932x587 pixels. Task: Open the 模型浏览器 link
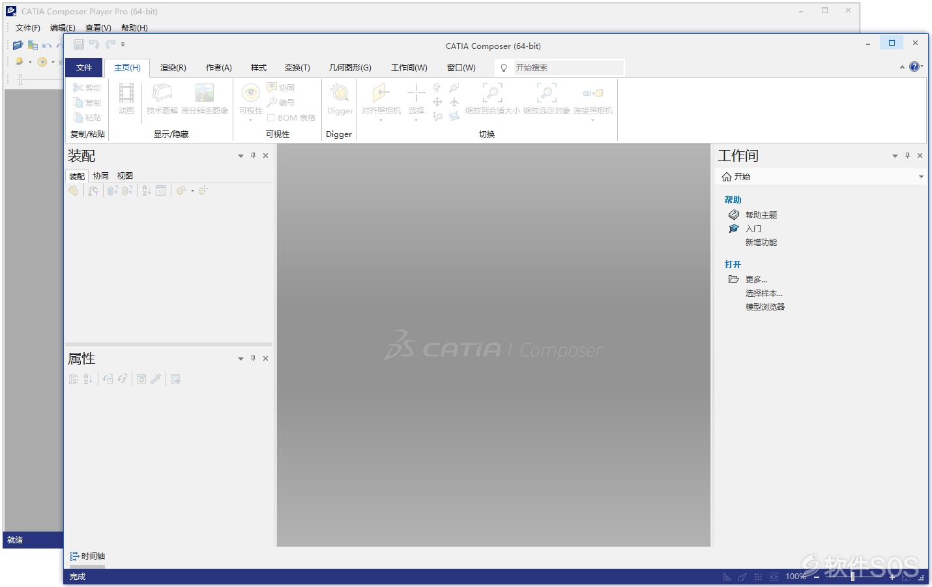(765, 307)
